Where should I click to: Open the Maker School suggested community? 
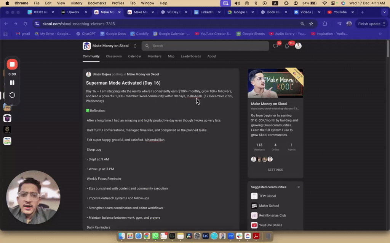point(269,205)
